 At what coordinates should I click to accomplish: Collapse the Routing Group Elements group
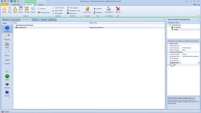point(14,25)
